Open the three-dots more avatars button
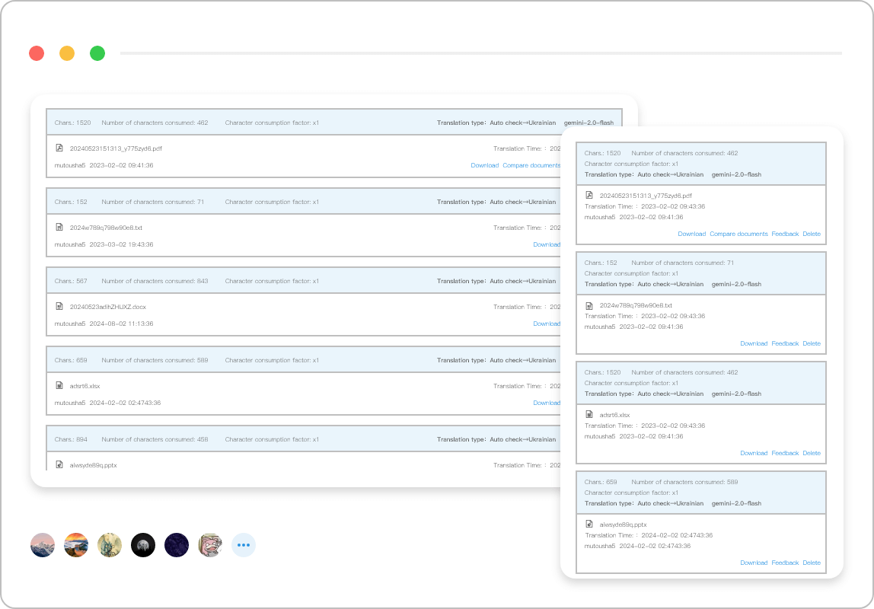 click(244, 545)
